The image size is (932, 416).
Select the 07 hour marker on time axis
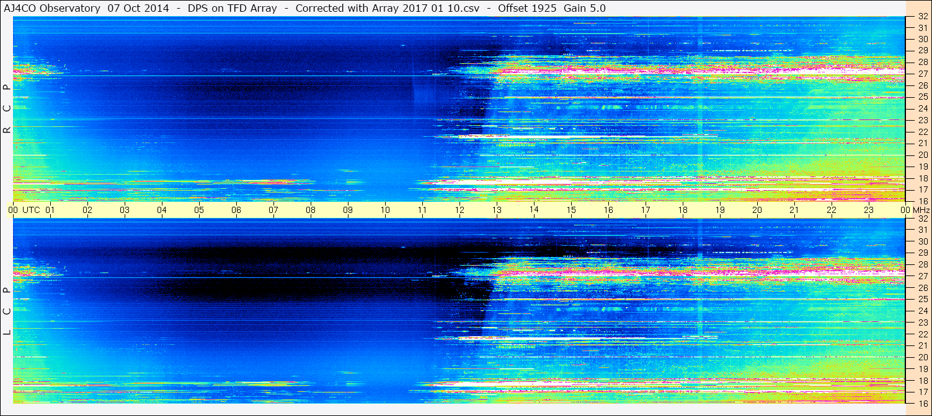pos(273,210)
